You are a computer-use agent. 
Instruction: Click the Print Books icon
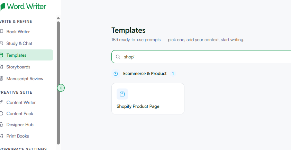click(x=1, y=136)
